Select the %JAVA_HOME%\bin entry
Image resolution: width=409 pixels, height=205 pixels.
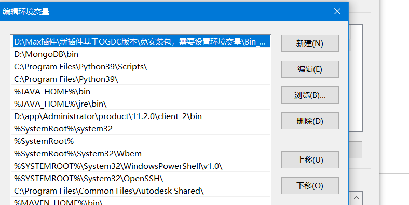point(141,91)
